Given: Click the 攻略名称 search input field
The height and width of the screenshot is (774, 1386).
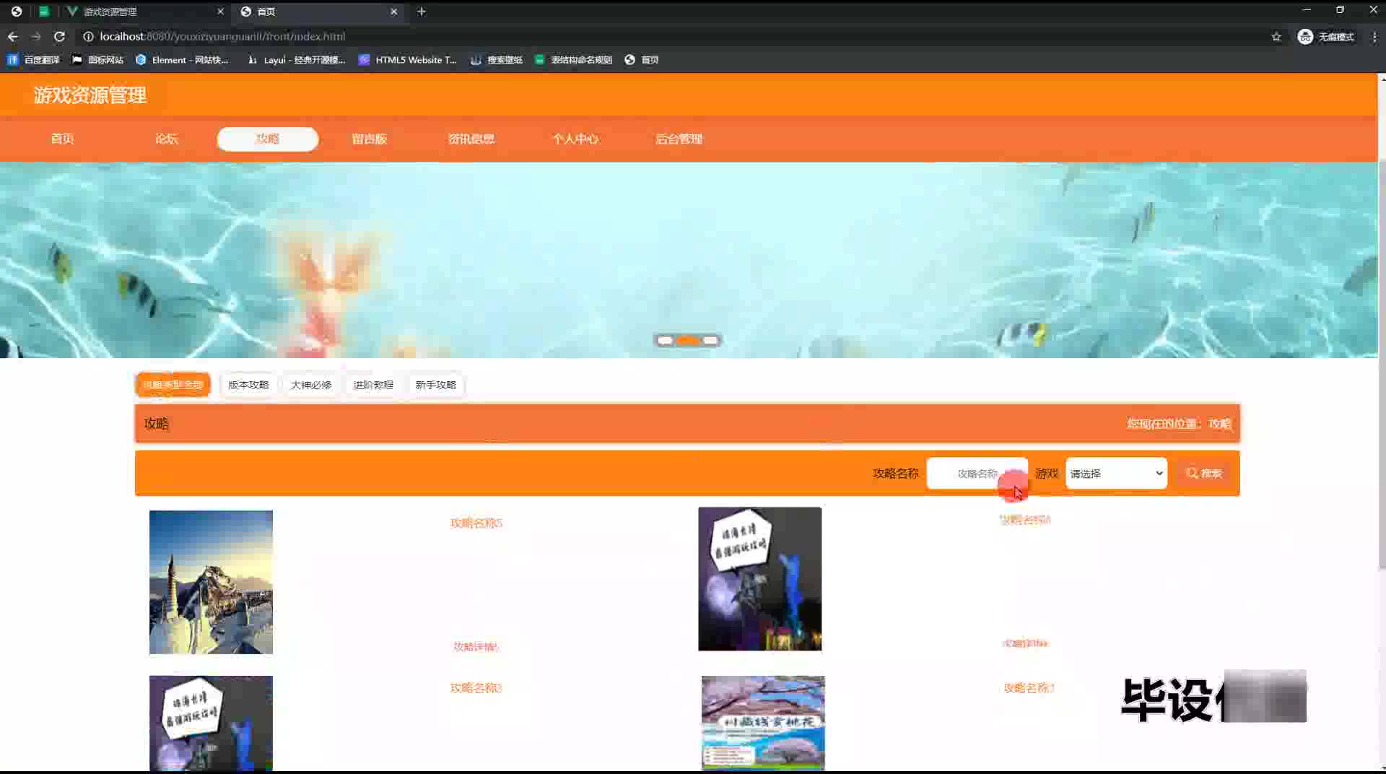Looking at the screenshot, I should [x=977, y=474].
